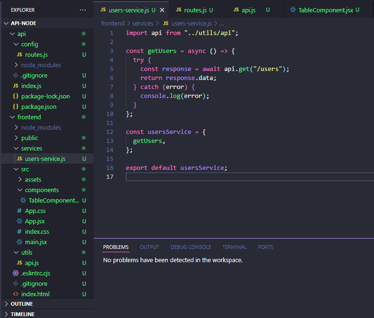Screen dimensions: 374x318
Task: Open the TERMINAL panel tab
Action: (235, 247)
